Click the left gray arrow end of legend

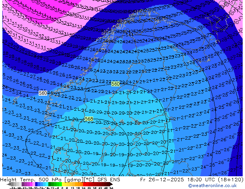(x=9, y=184)
